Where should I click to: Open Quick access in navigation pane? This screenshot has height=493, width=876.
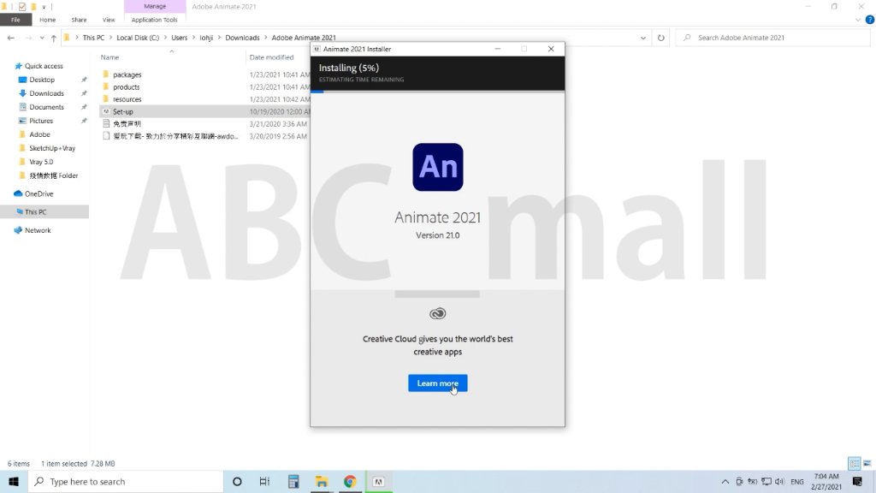(x=44, y=66)
